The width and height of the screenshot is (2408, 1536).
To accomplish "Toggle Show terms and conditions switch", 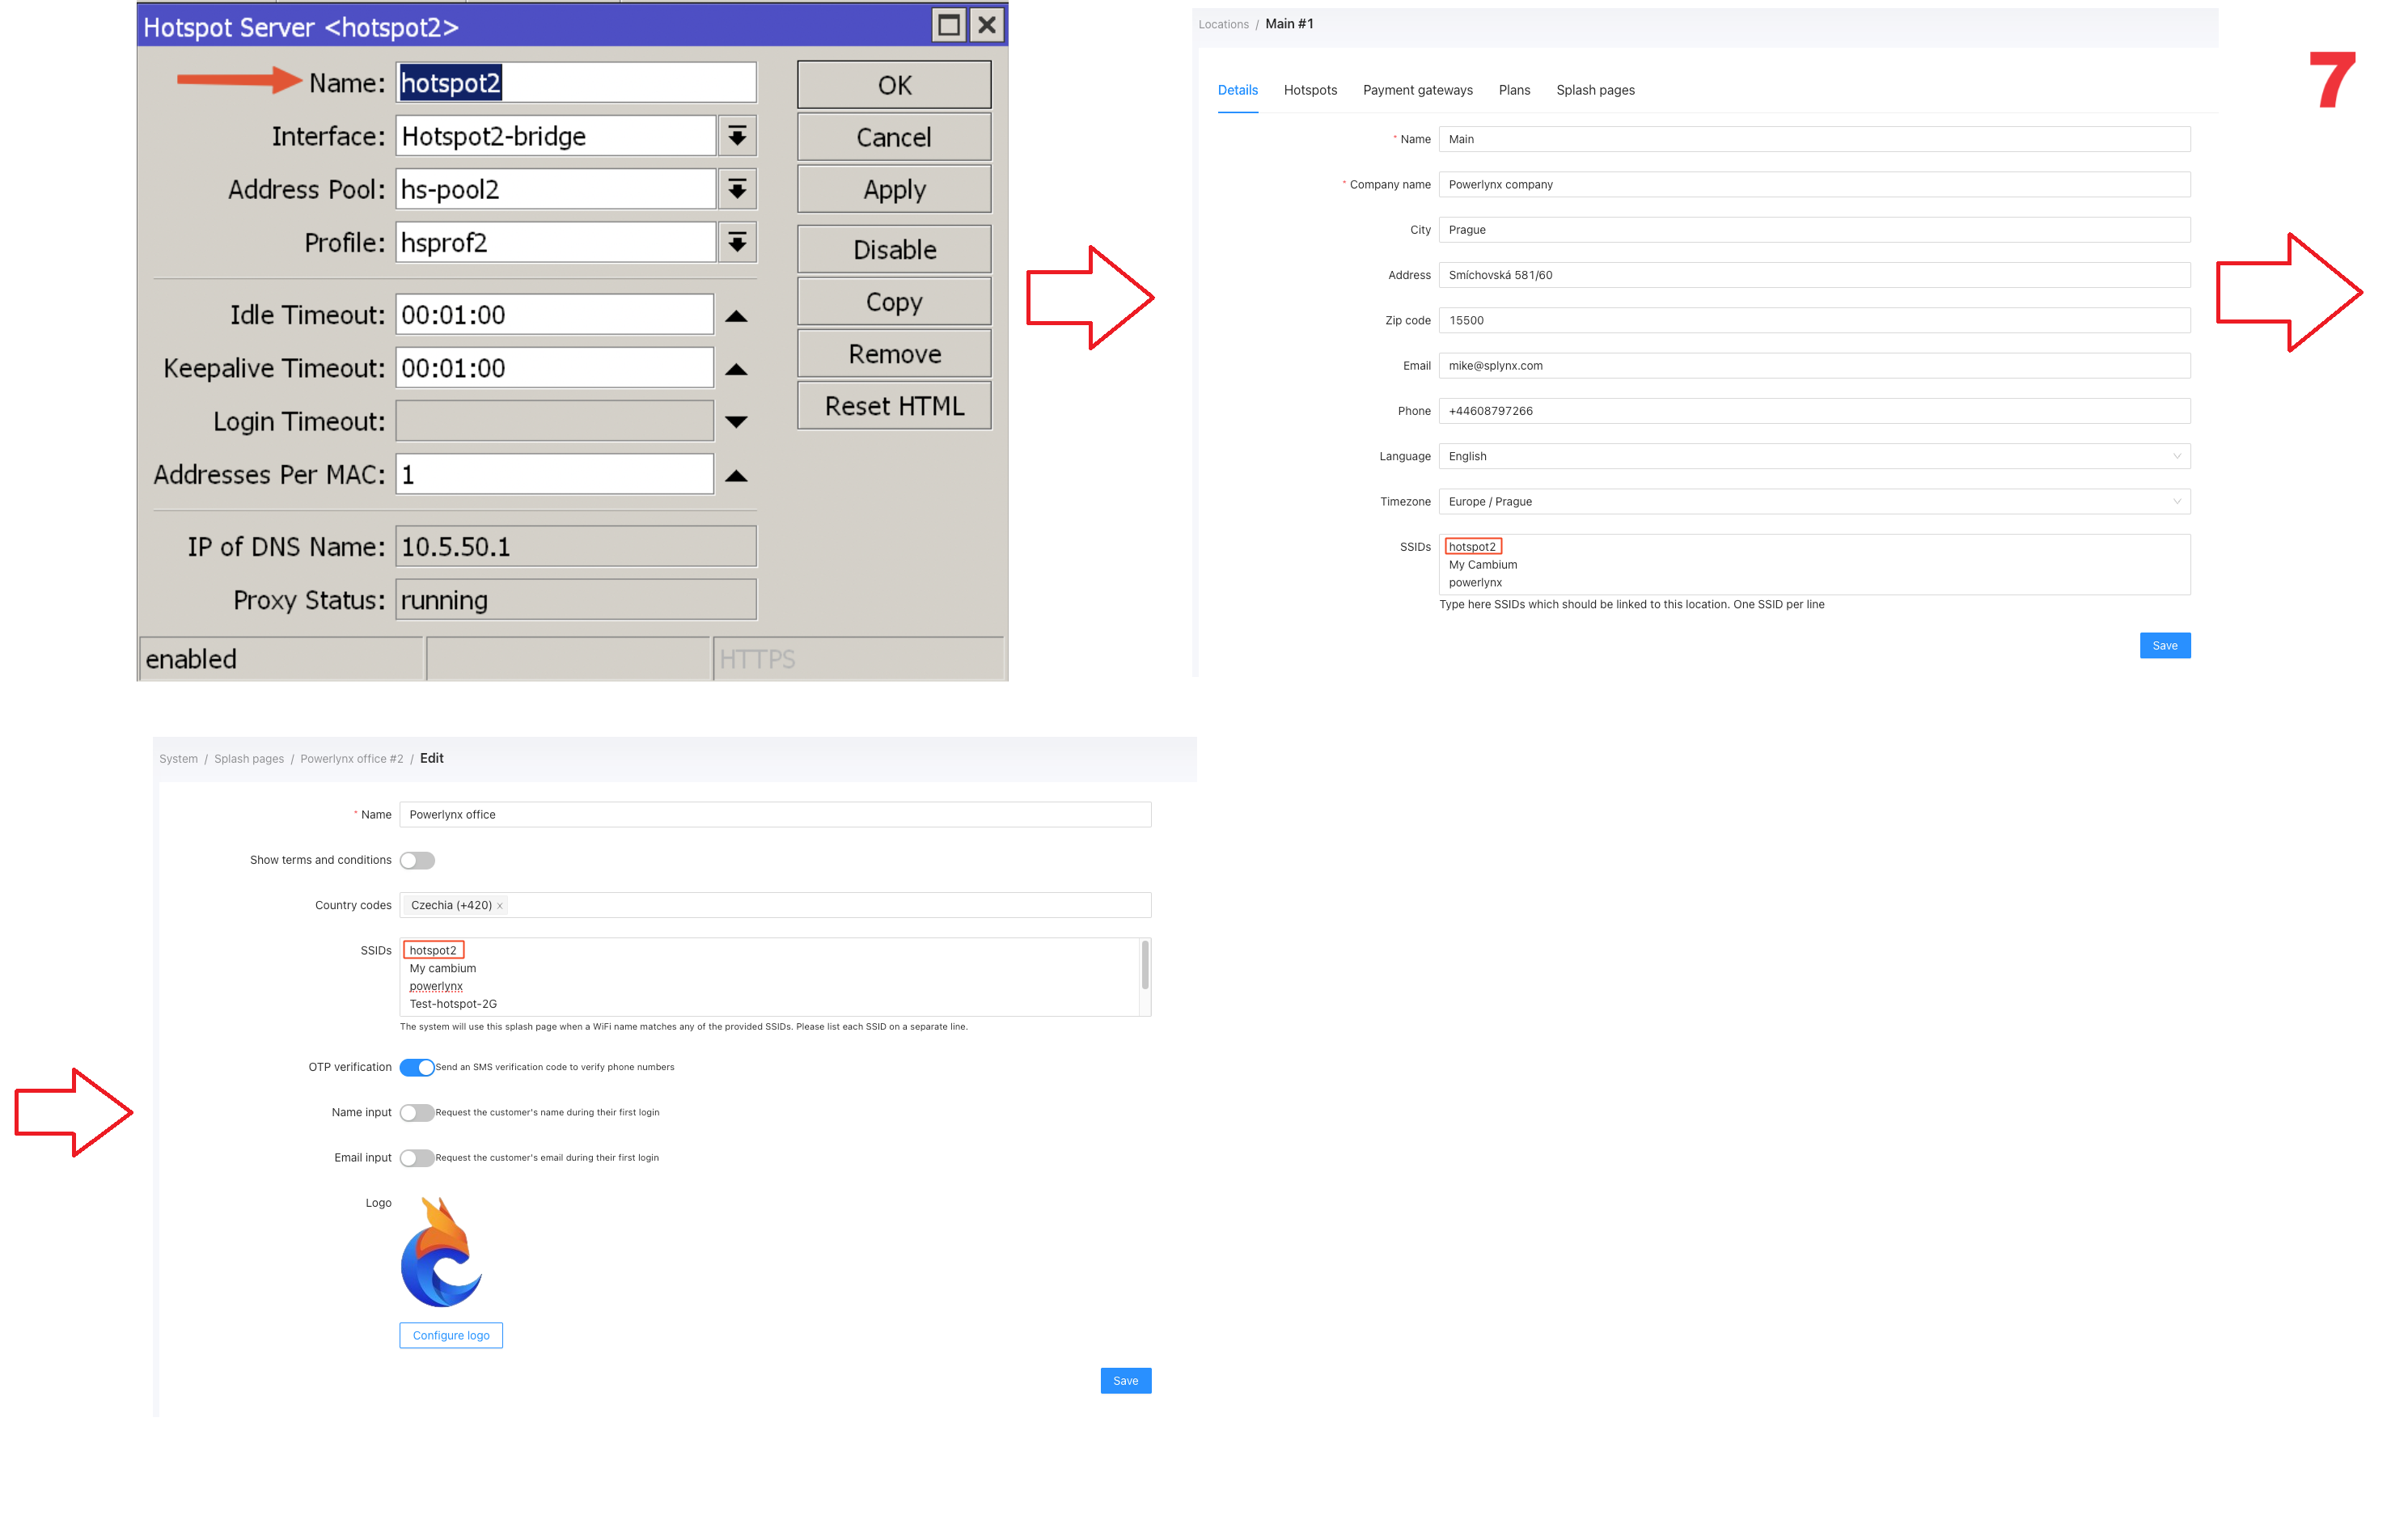I will coord(417,860).
